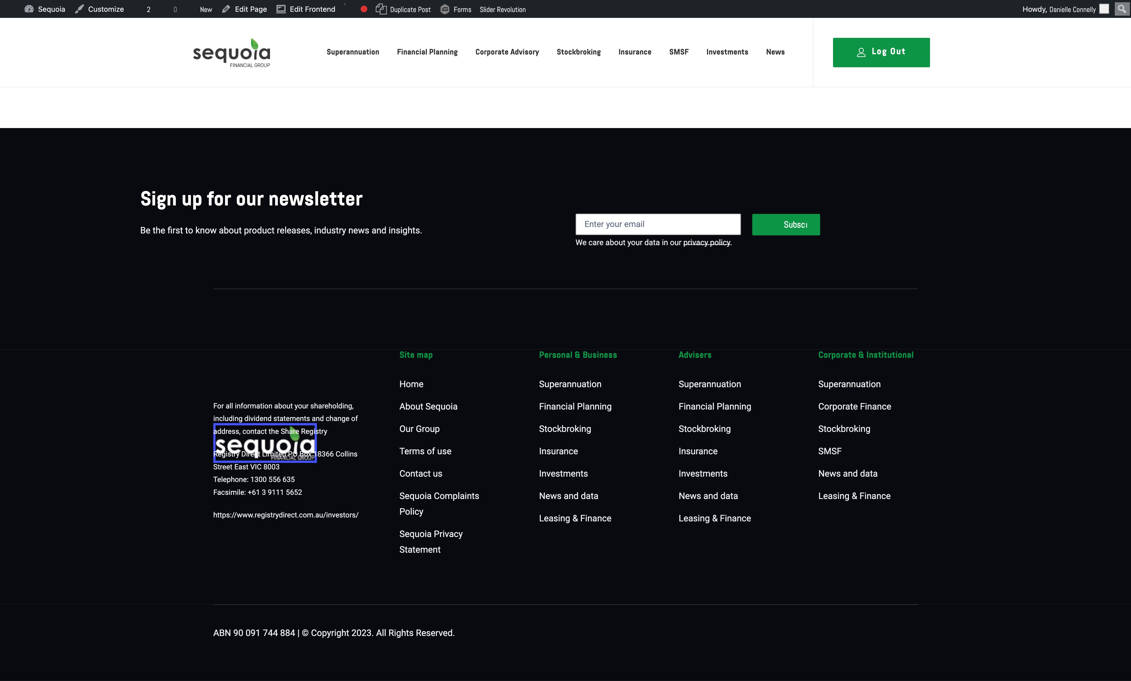Click the green Log Out button
Image resolution: width=1131 pixels, height=681 pixels.
click(x=881, y=52)
